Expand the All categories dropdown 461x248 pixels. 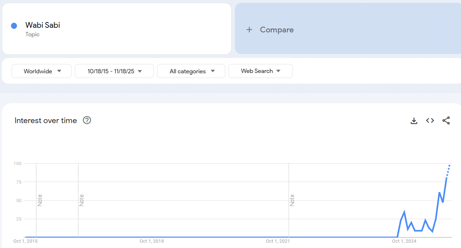pos(191,71)
